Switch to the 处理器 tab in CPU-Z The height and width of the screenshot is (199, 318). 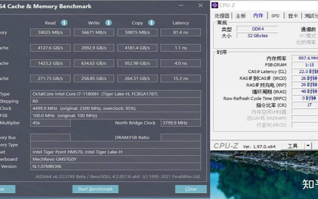[222, 16]
